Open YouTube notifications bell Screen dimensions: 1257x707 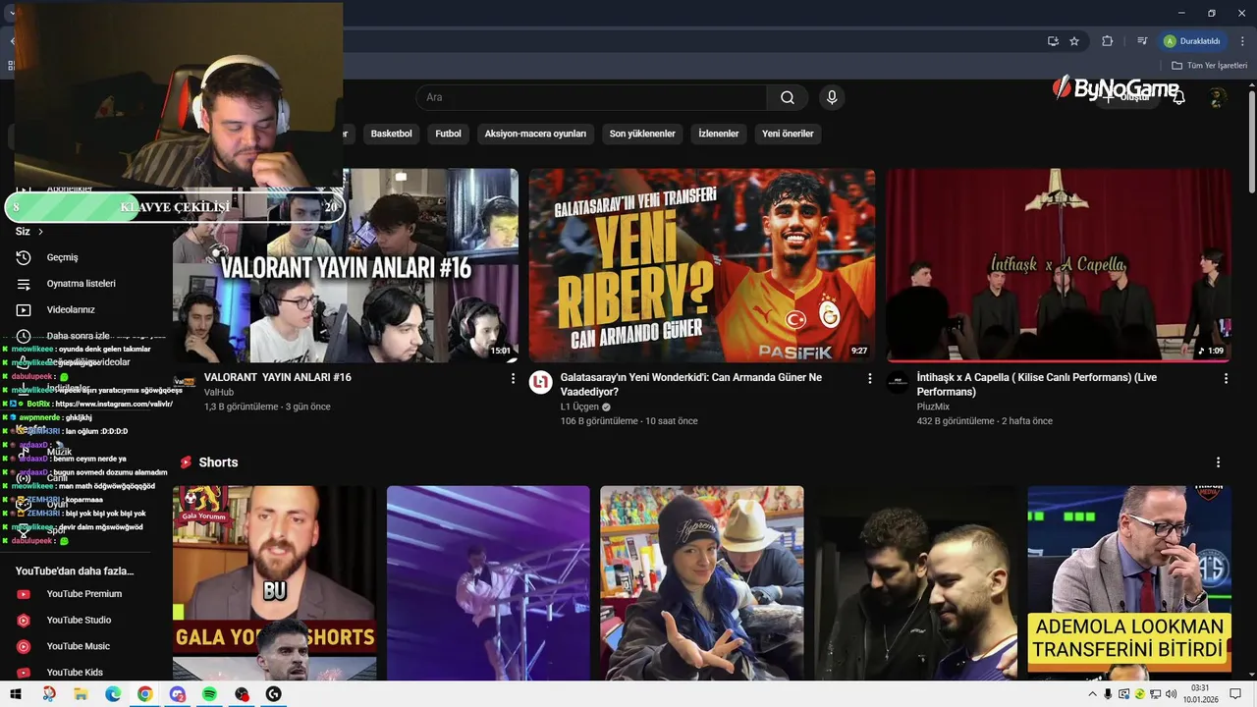pyautogui.click(x=1178, y=97)
